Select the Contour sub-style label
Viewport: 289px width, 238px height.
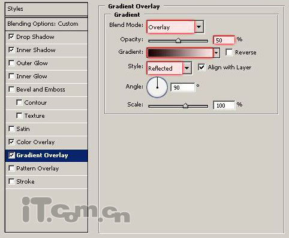(x=35, y=102)
